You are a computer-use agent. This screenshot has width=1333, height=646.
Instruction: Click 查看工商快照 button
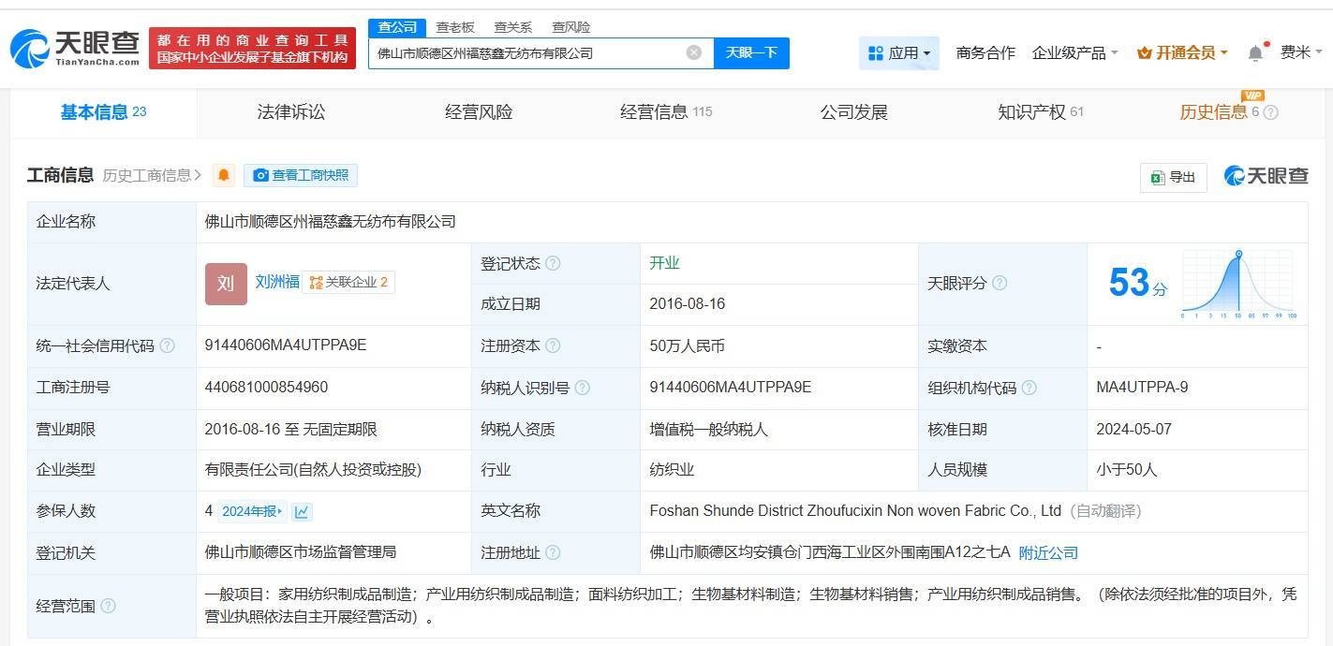(301, 175)
